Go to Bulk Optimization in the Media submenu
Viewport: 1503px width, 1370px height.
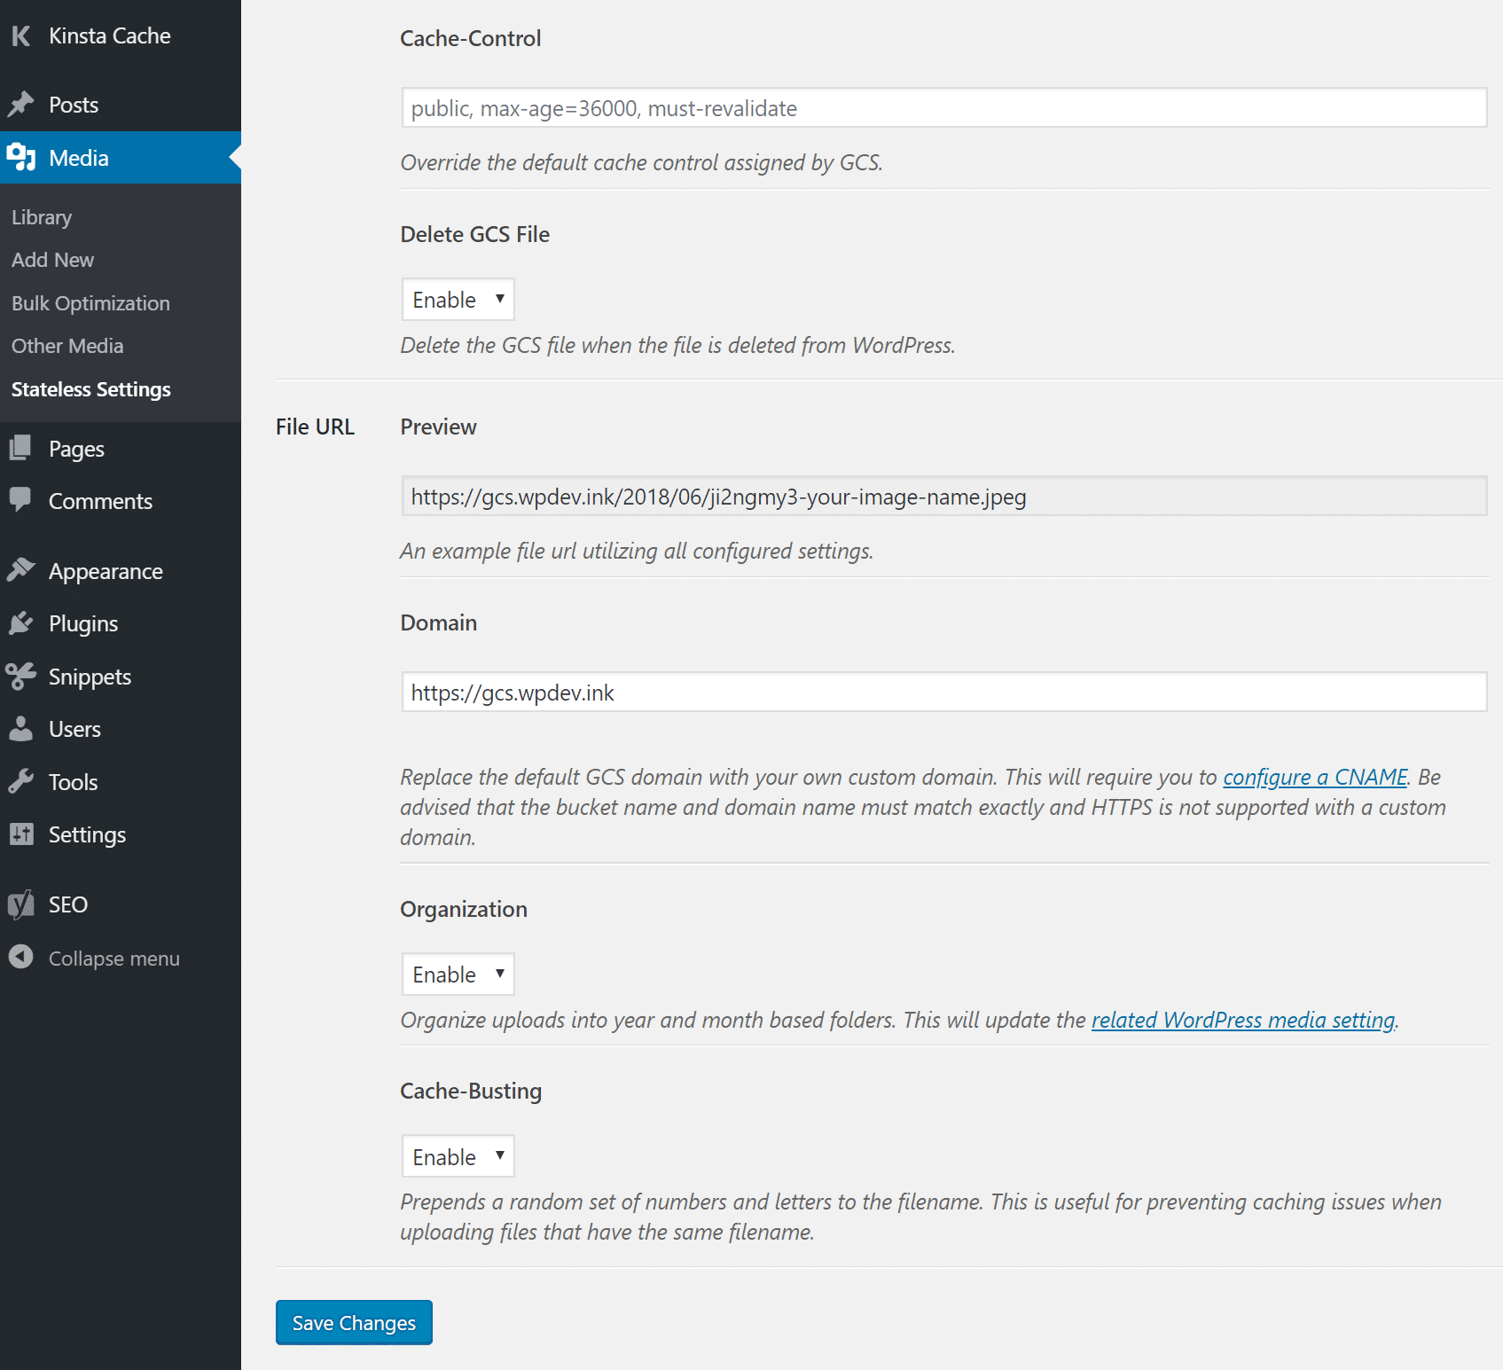(x=90, y=302)
